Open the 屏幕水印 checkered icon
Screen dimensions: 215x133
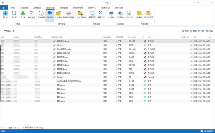(x=101, y=13)
